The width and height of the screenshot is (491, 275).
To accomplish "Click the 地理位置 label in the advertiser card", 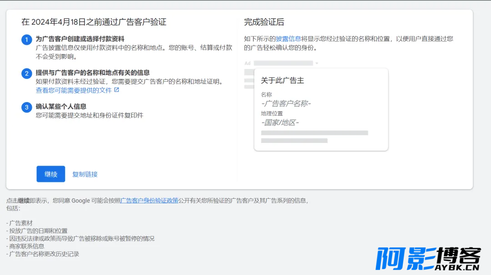I will tap(272, 113).
